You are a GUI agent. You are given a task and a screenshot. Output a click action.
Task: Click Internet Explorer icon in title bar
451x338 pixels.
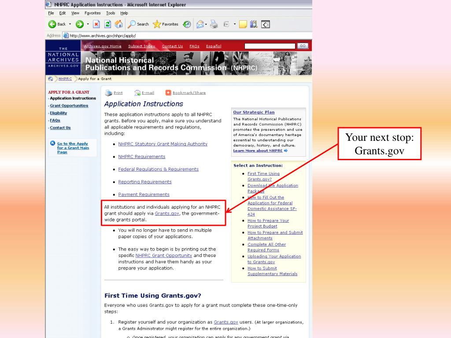[48, 4]
